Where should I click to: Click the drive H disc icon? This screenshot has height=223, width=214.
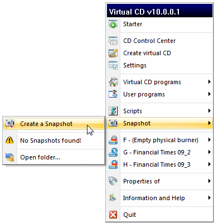coord(113,164)
